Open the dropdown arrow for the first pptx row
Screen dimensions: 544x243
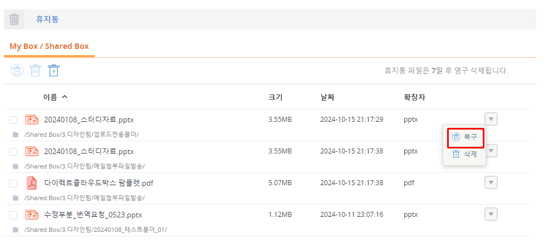491,119
